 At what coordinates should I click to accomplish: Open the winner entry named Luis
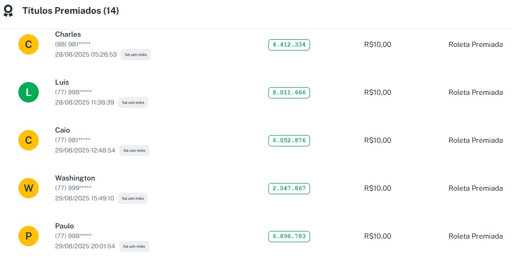[62, 82]
